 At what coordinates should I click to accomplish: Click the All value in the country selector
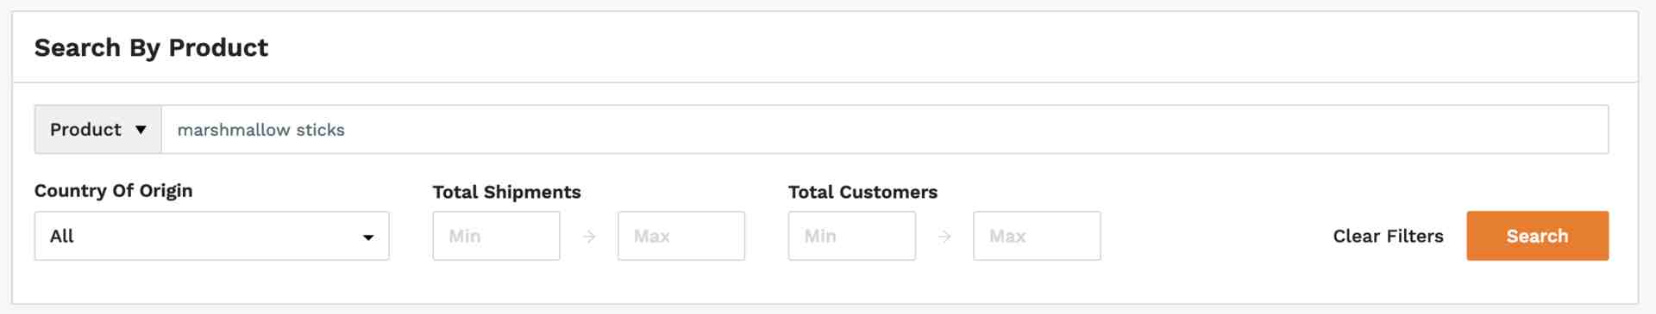(62, 236)
